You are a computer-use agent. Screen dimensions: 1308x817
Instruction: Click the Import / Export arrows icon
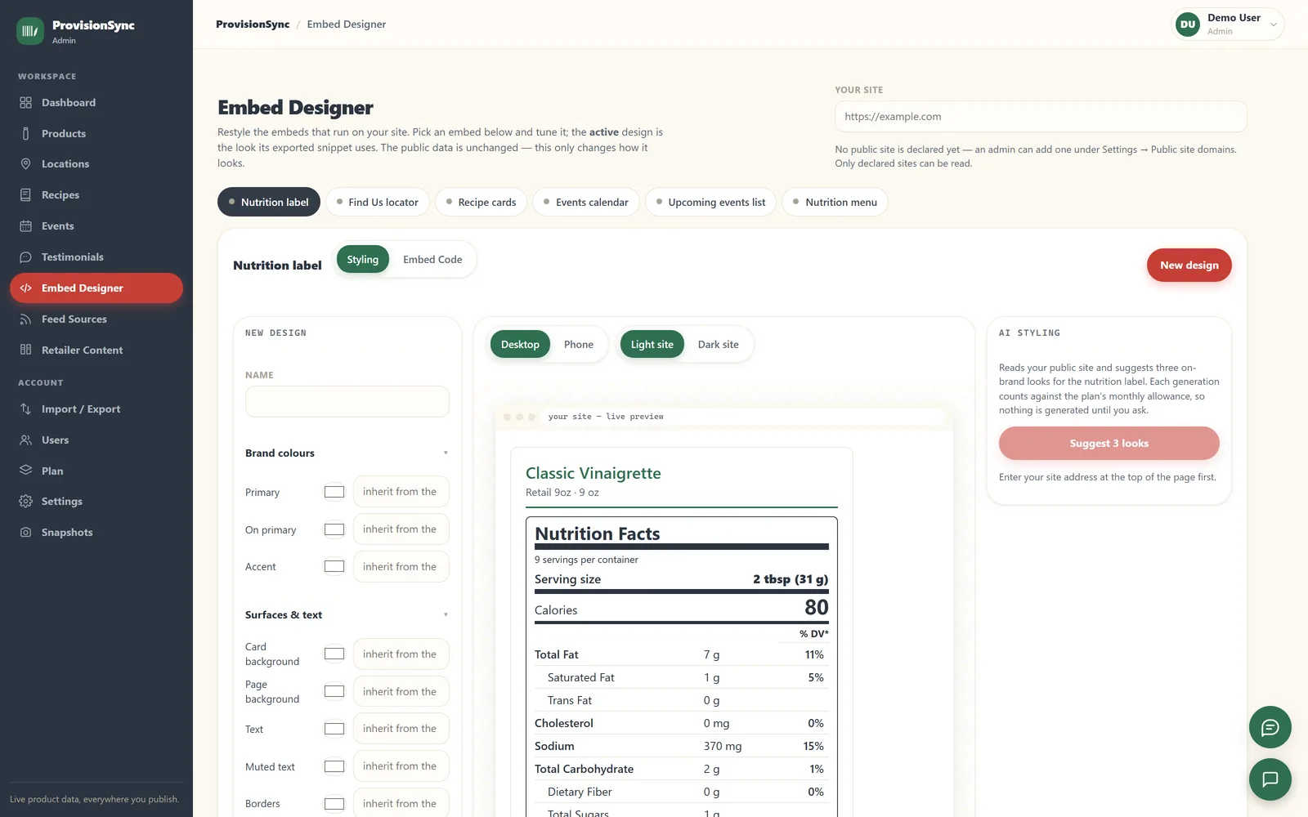coord(25,409)
